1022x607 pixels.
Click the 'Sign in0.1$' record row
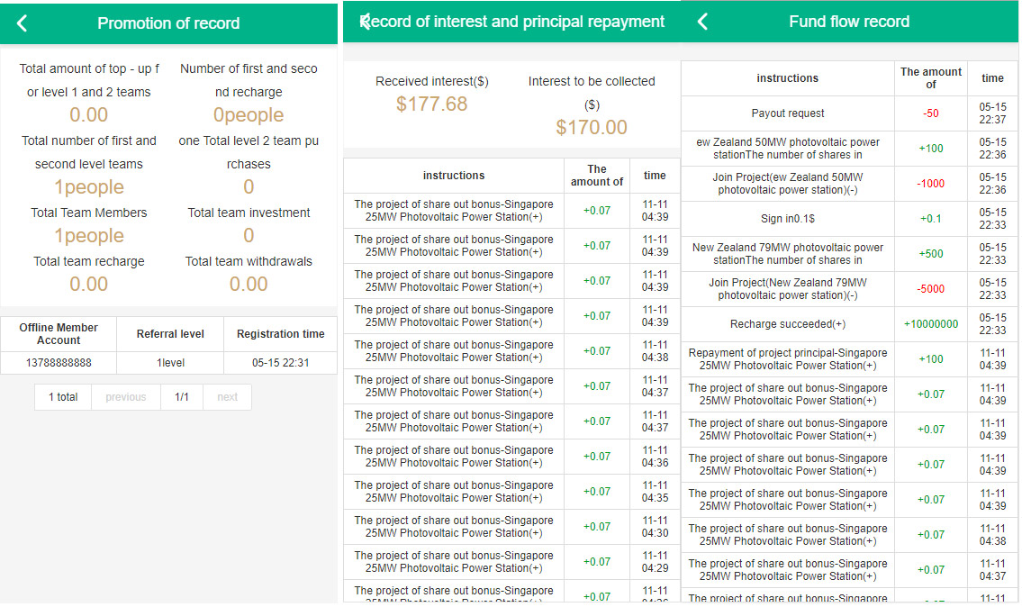pos(788,219)
